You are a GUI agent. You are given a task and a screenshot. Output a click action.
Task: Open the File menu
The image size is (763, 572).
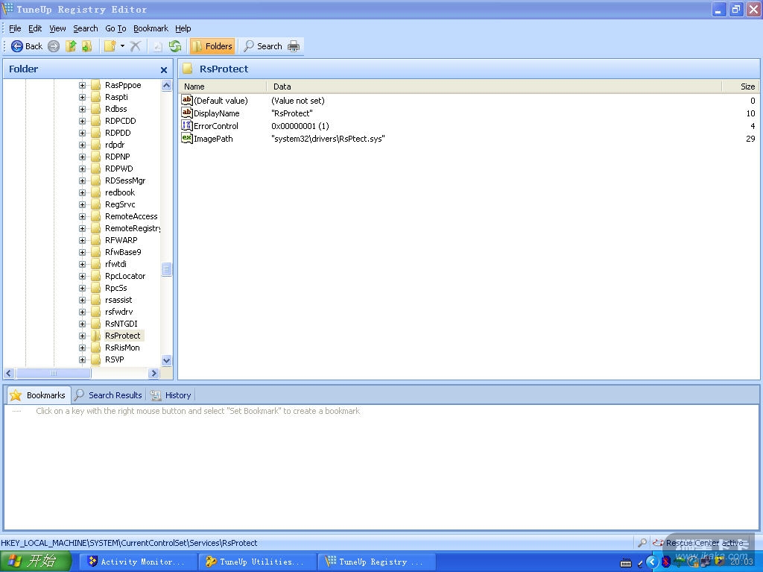15,28
